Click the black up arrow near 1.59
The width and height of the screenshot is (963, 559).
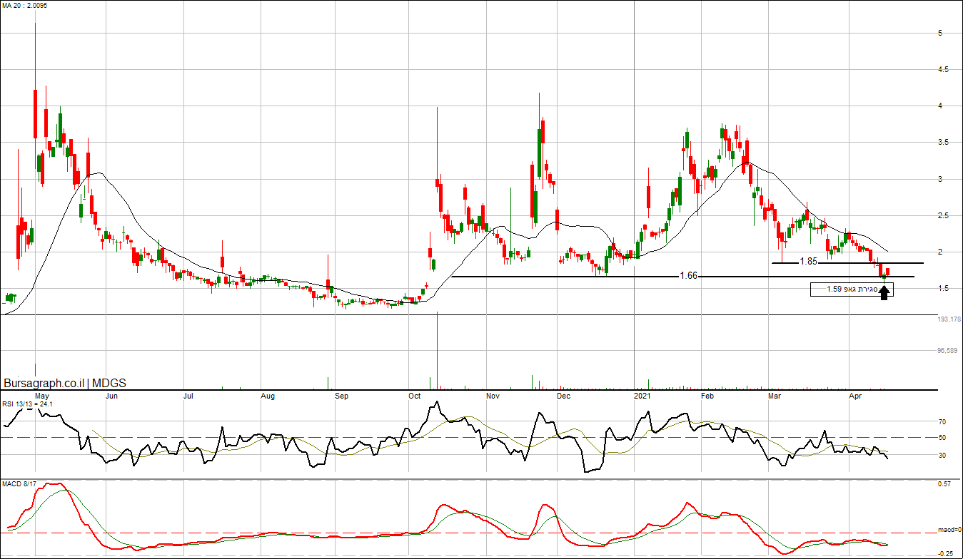click(x=884, y=292)
